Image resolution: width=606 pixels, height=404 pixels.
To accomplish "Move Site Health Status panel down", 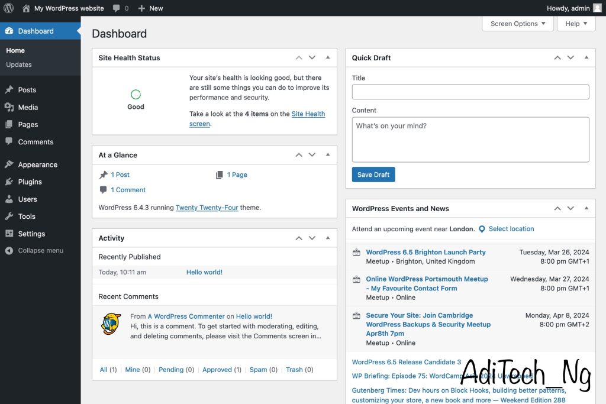I will 312,57.
